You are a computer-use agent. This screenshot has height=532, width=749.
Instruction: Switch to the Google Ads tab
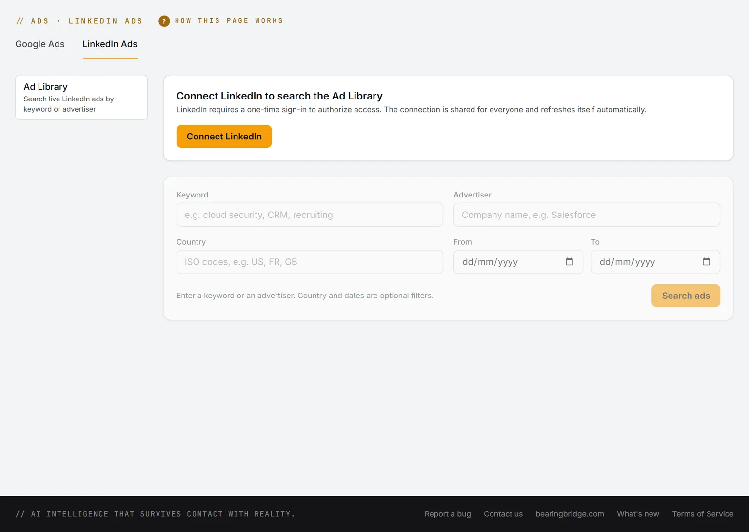(x=40, y=44)
